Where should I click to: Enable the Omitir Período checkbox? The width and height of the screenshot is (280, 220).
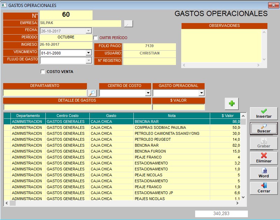[96, 38]
